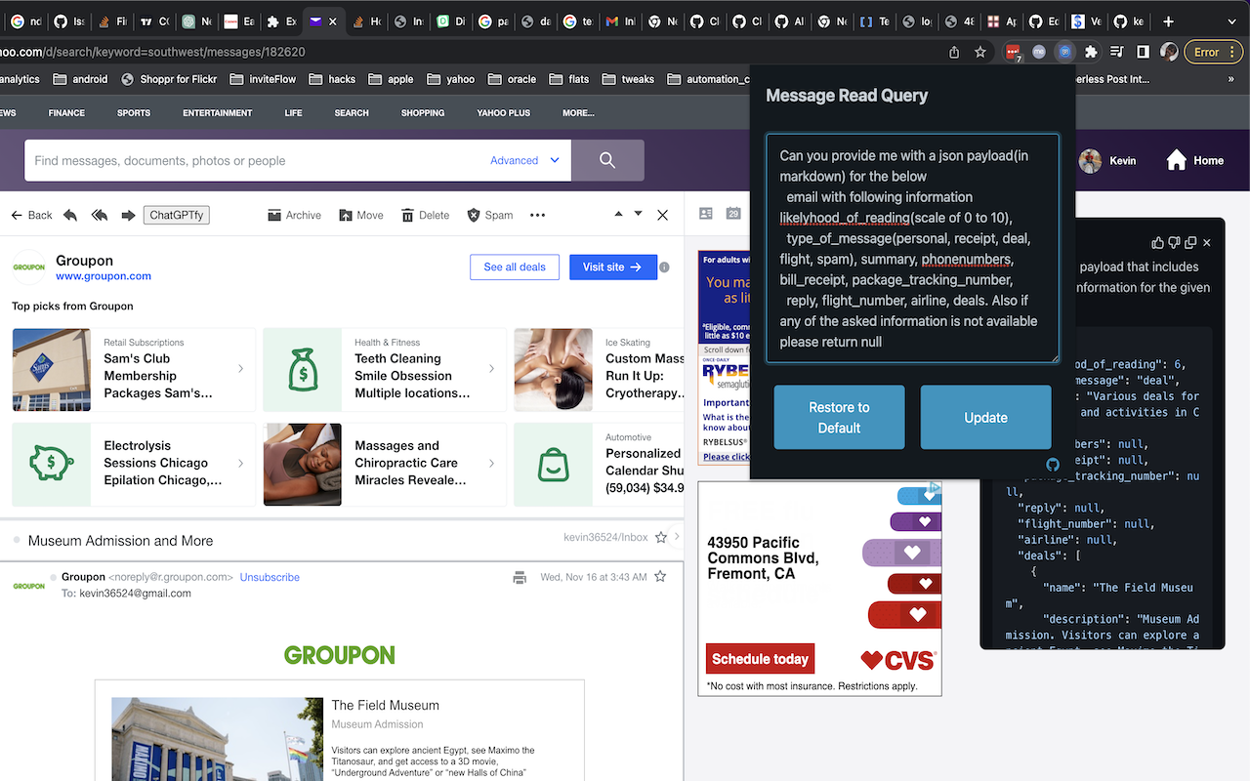Viewport: 1250px width, 781px height.
Task: Click the Schedule today button in CVS ad
Action: 760,659
